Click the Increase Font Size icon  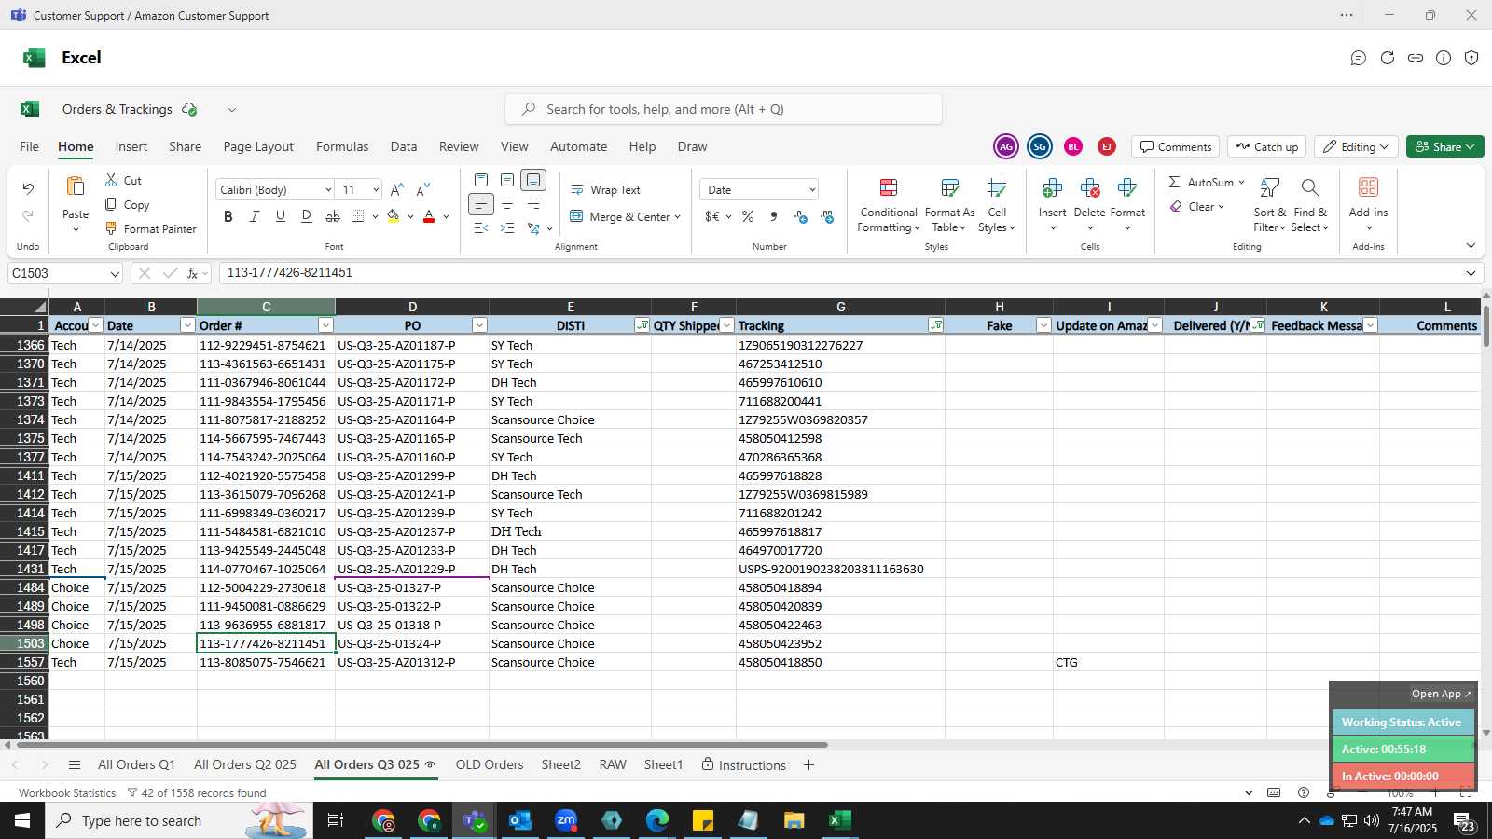point(397,189)
